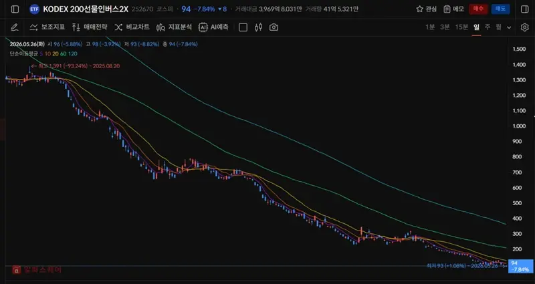
Task: Click the 500 price axis label
Action: (517, 203)
